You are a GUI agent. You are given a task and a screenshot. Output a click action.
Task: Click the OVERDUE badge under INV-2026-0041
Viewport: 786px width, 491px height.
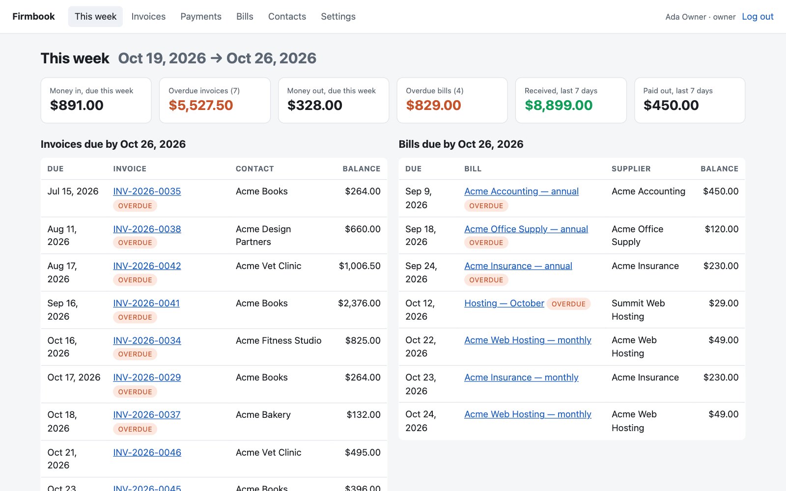click(x=135, y=317)
